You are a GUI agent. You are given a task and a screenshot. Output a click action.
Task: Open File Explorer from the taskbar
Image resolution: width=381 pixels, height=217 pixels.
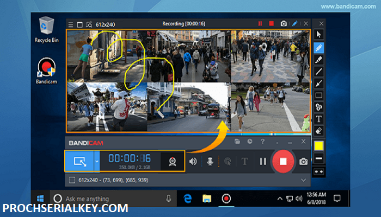(207, 199)
